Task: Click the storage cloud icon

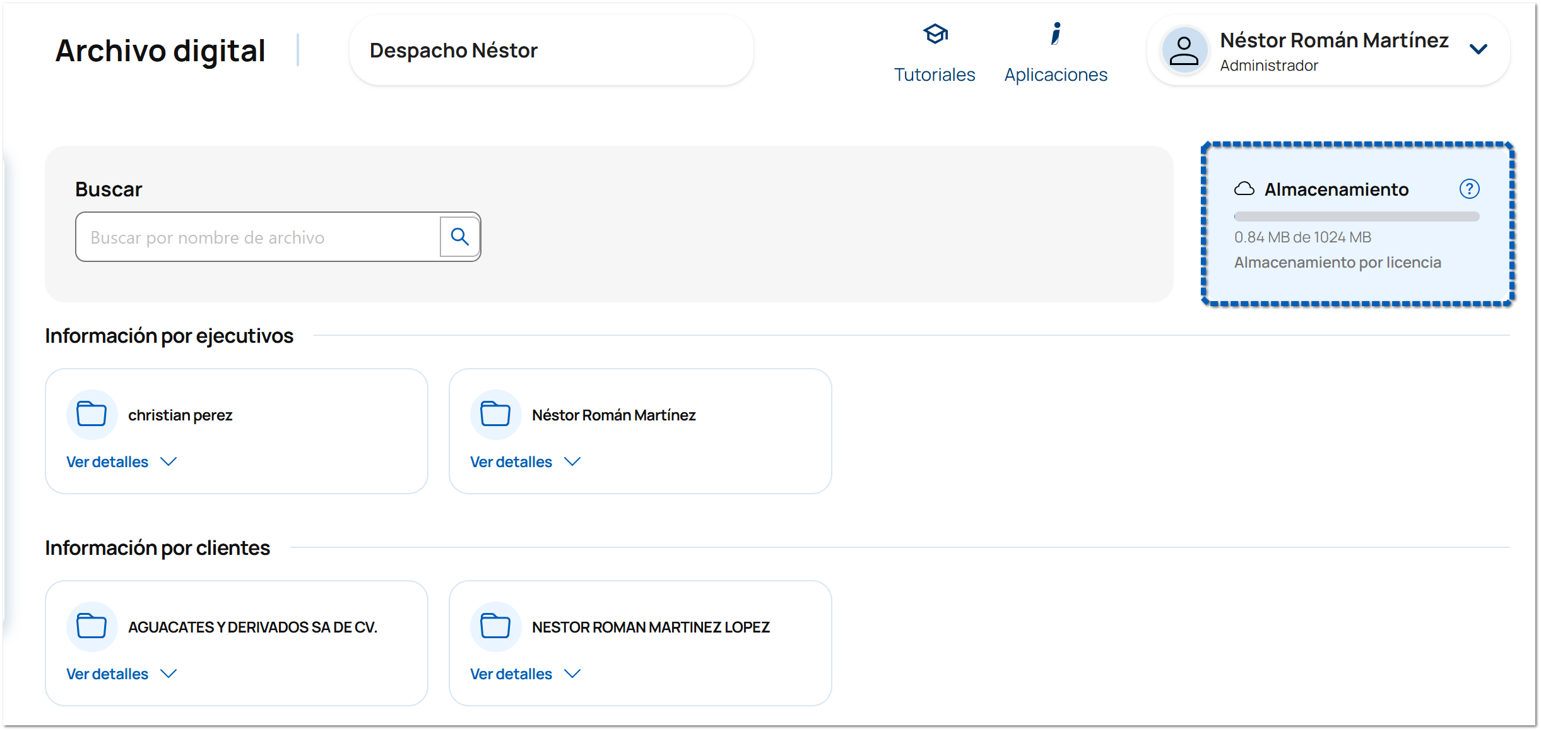Action: pyautogui.click(x=1244, y=189)
